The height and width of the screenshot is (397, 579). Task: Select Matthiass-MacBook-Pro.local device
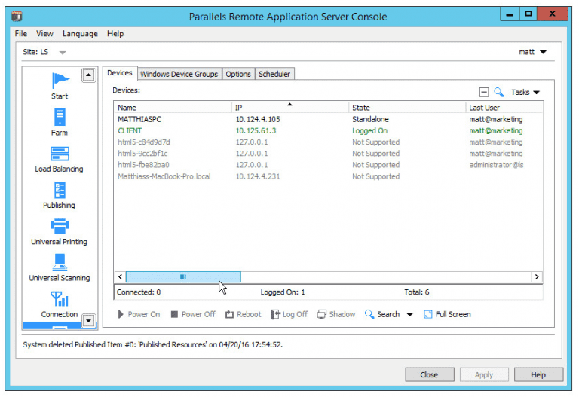328,176
